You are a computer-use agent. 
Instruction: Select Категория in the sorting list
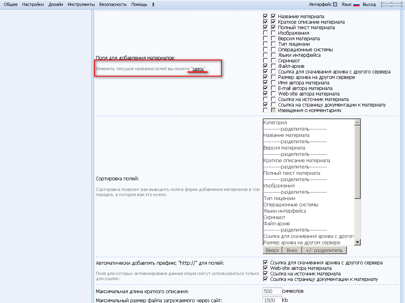(x=308, y=123)
